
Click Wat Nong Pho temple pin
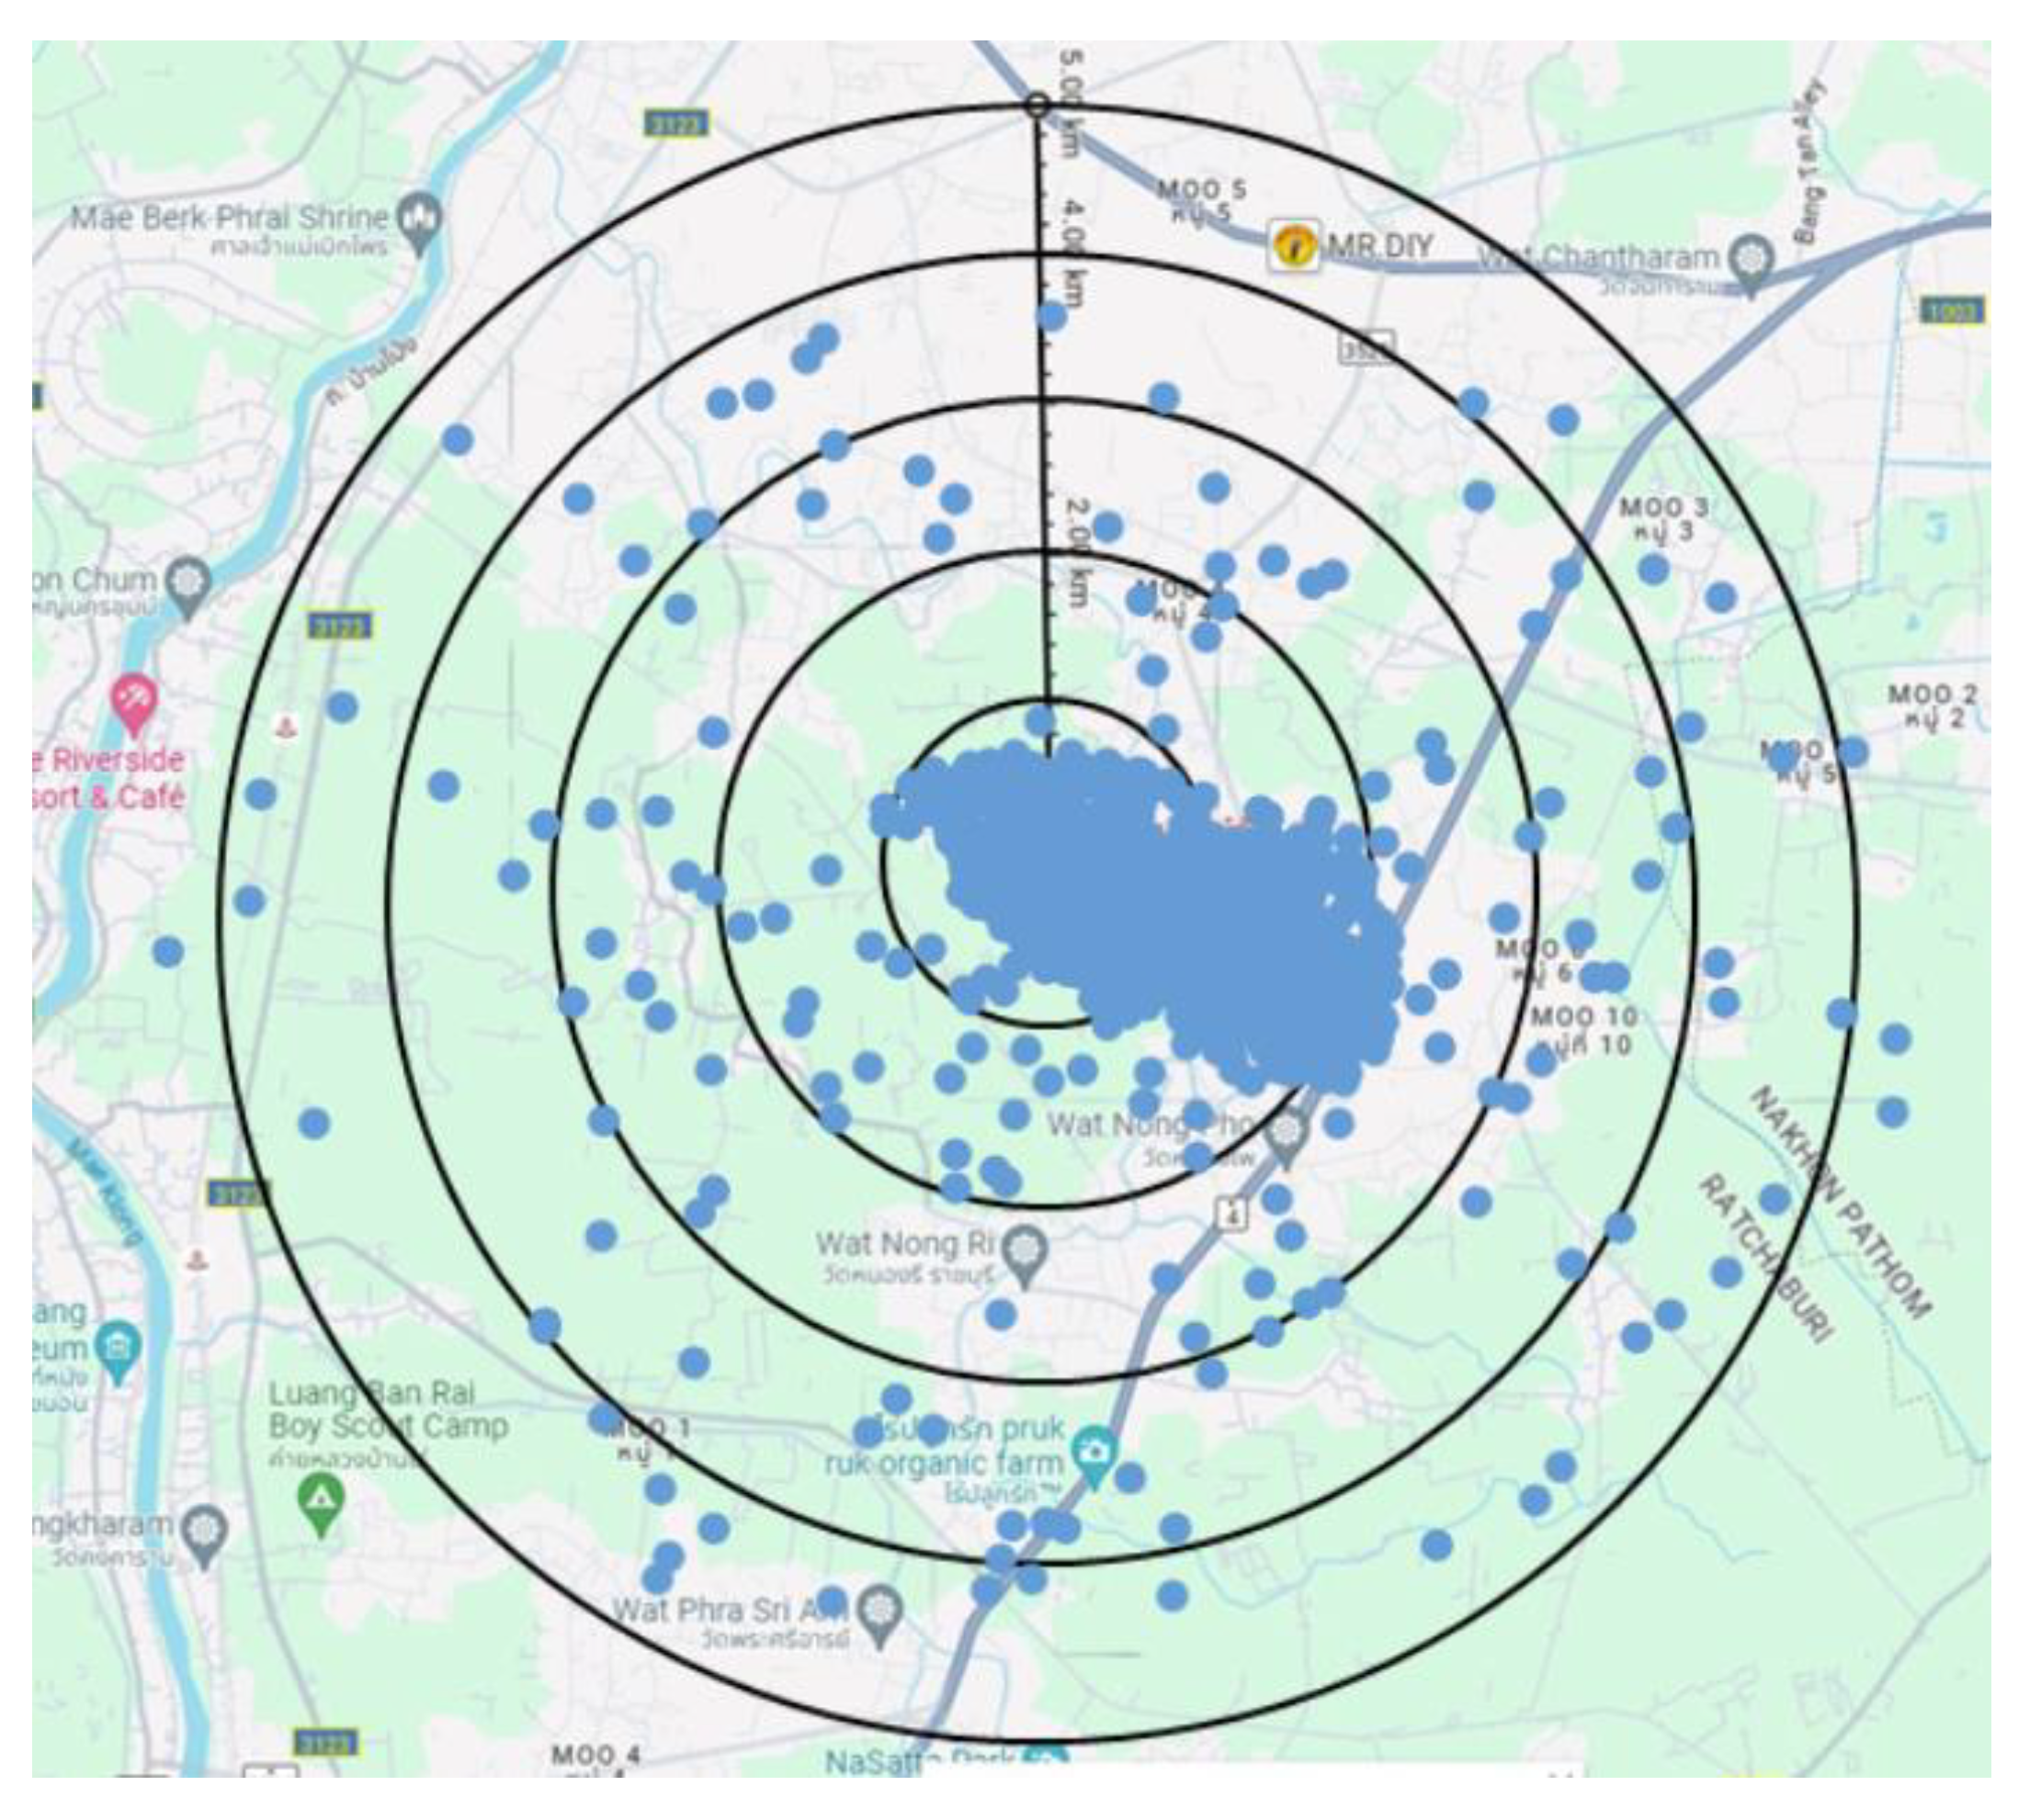1286,1133
